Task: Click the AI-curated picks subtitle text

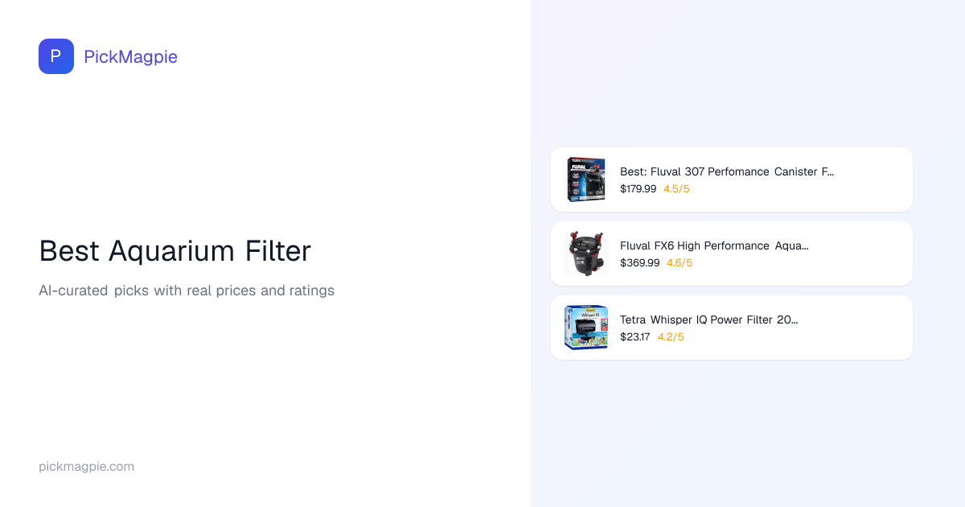Action: pos(187,291)
